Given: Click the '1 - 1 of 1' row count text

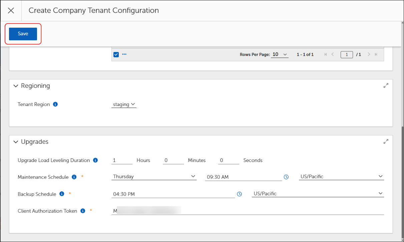Looking at the screenshot, I should click(x=305, y=54).
